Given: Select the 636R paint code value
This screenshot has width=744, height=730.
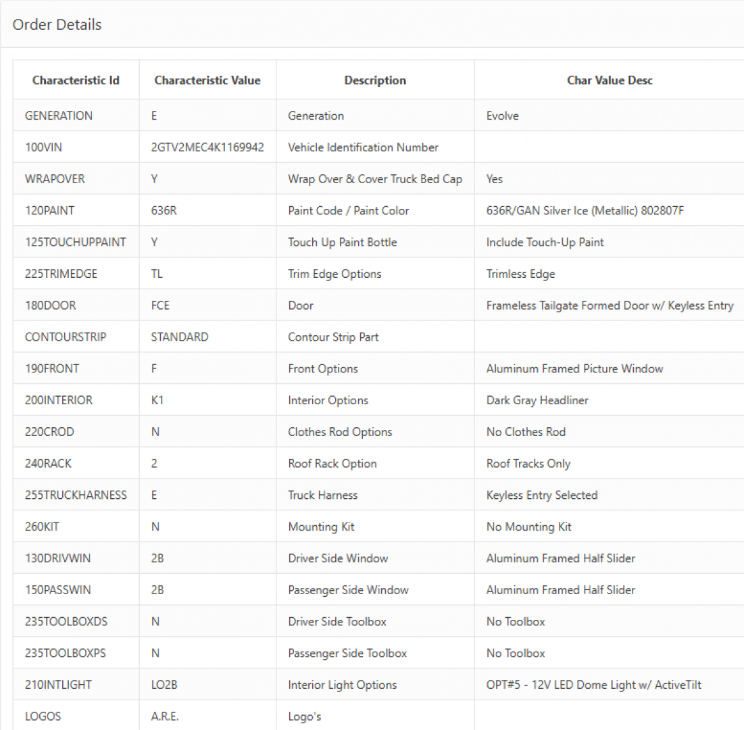Looking at the screenshot, I should (164, 211).
